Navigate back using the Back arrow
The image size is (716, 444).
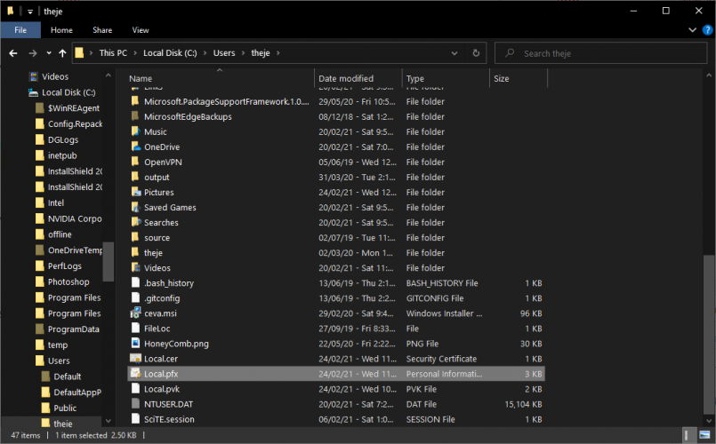[x=13, y=53]
